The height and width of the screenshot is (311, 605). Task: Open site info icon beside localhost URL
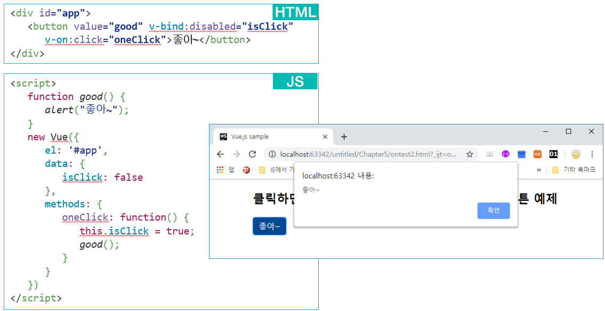click(272, 154)
